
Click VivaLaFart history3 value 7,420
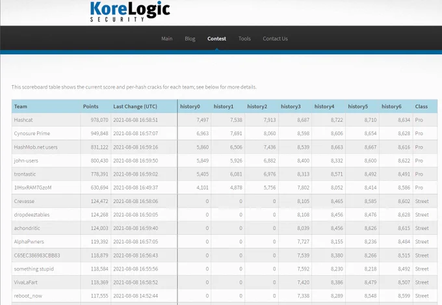click(304, 282)
